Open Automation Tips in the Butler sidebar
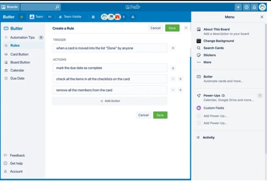The image size is (271, 183). click(22, 37)
